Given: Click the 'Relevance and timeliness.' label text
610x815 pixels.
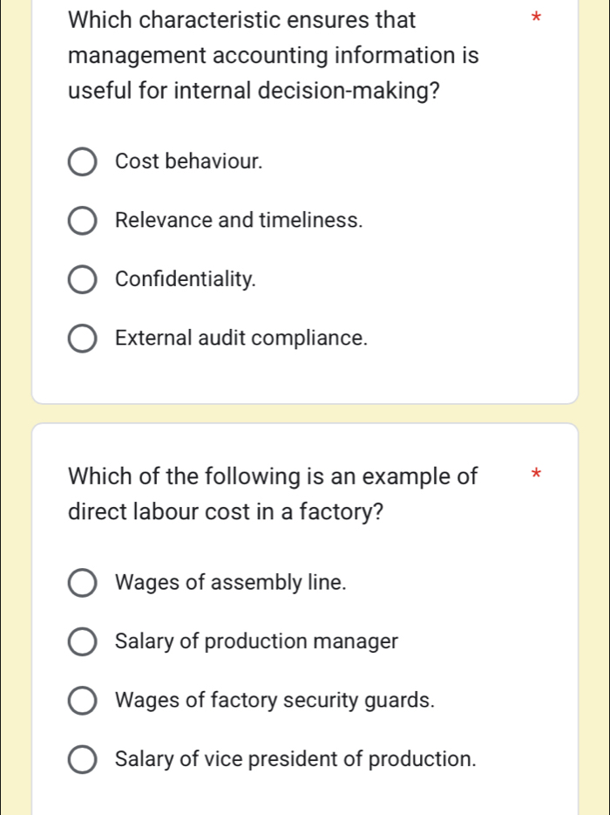Looking at the screenshot, I should click(x=239, y=221).
